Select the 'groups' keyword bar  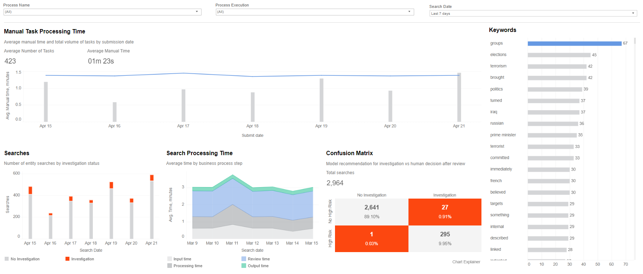pyautogui.click(x=575, y=43)
